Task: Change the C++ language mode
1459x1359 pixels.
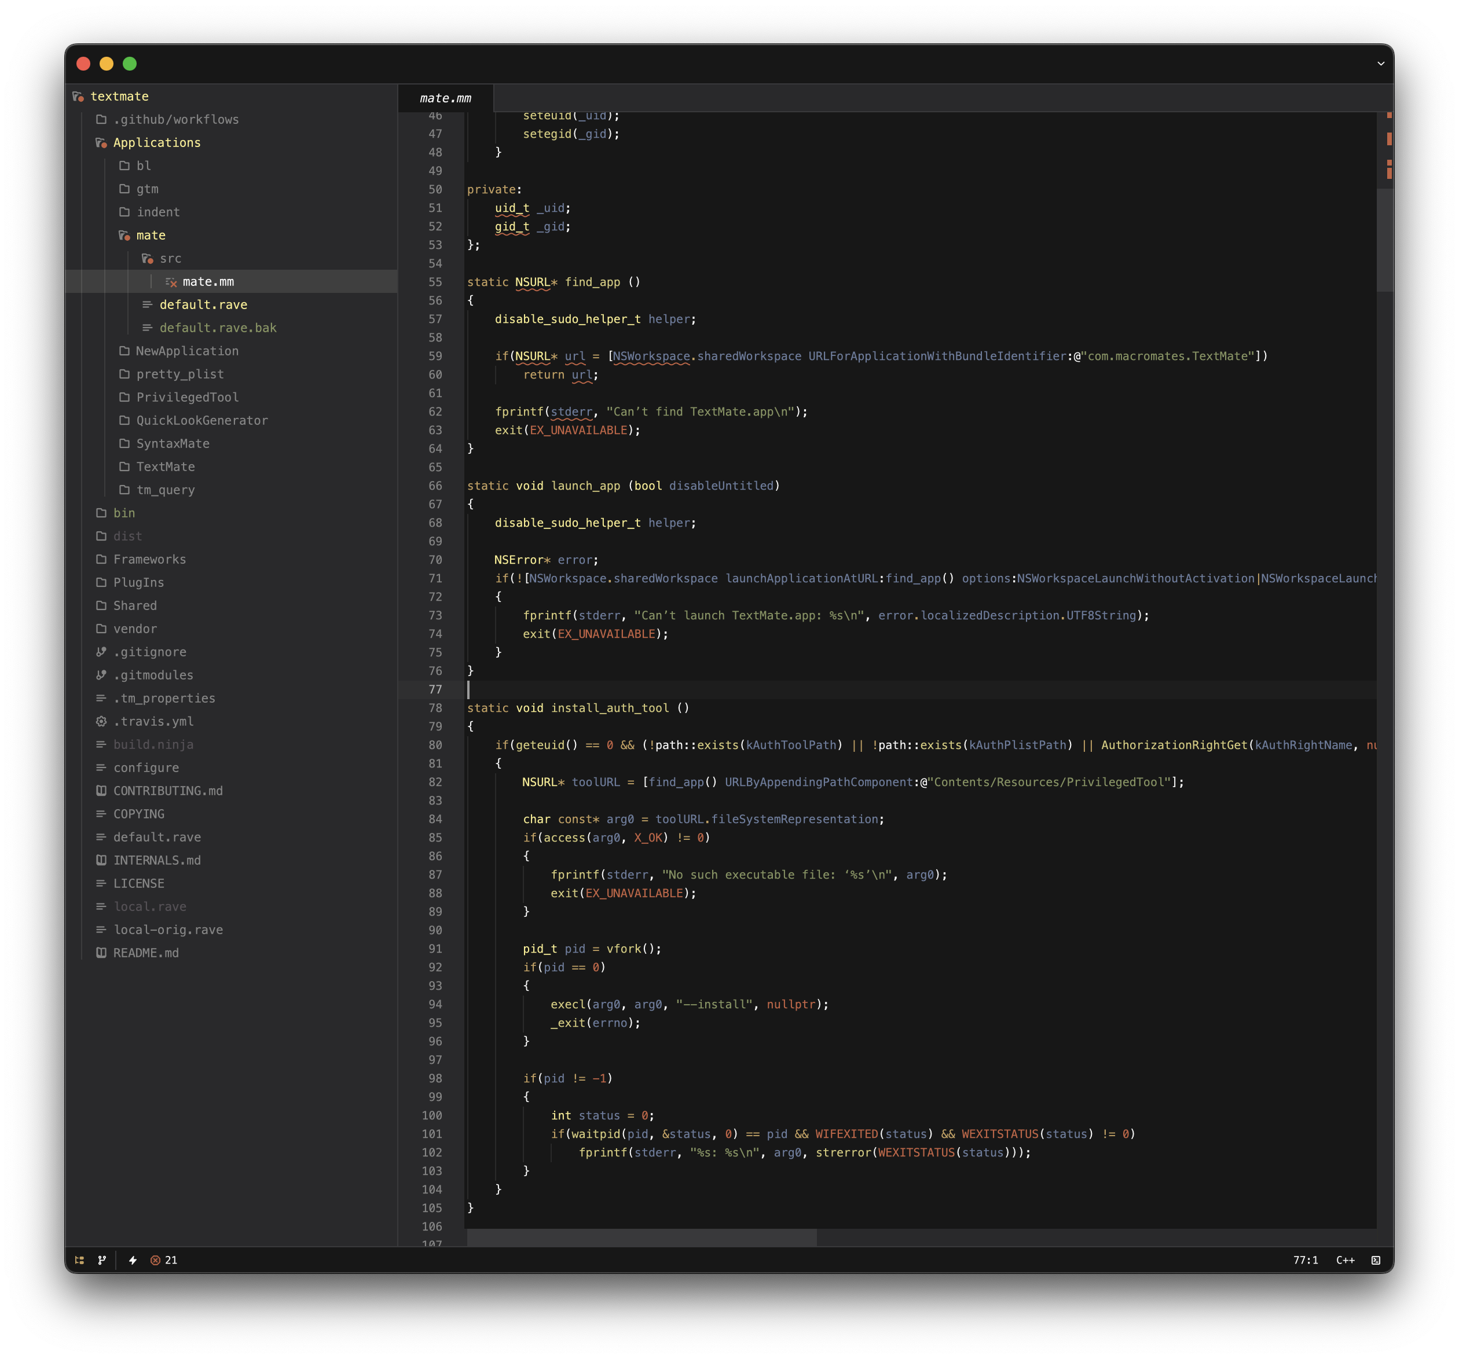Action: [1346, 1260]
